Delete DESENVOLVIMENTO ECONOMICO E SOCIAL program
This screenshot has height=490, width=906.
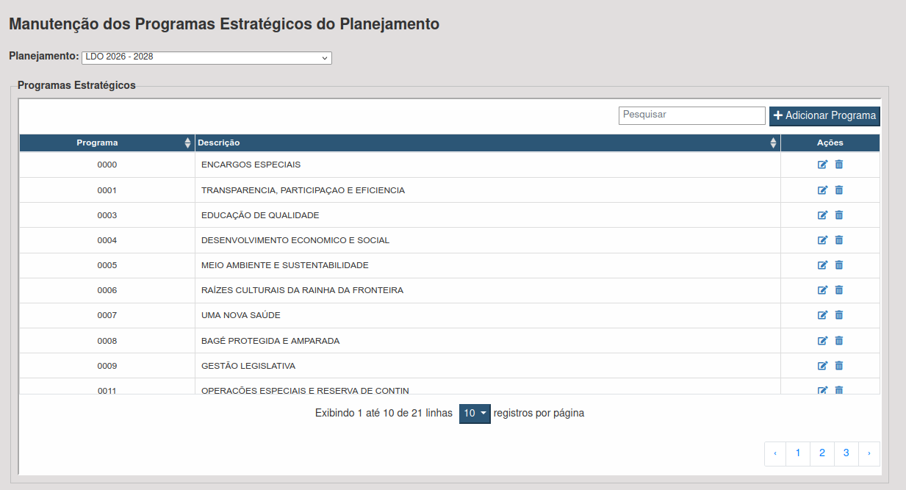tap(839, 240)
